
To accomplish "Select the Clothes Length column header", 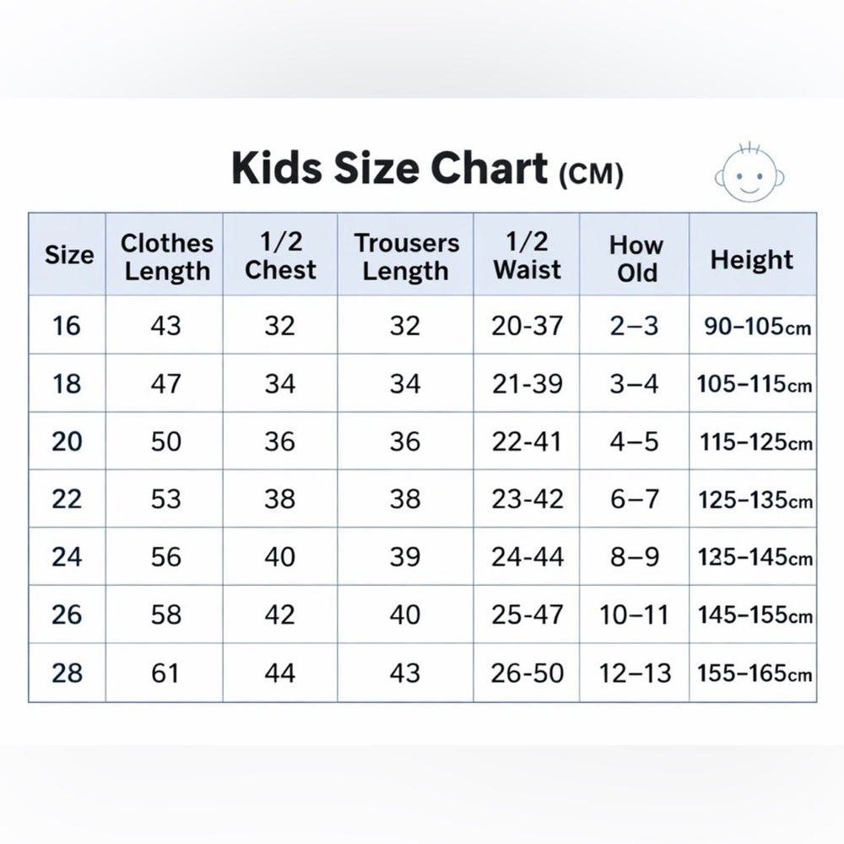I will pos(167,257).
